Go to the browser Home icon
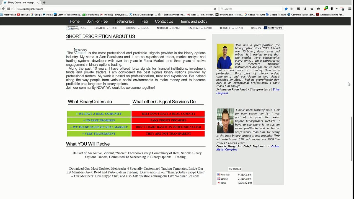 coord(312,9)
